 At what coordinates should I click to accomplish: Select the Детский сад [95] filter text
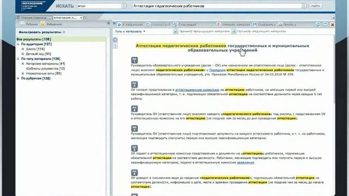[x=38, y=54]
